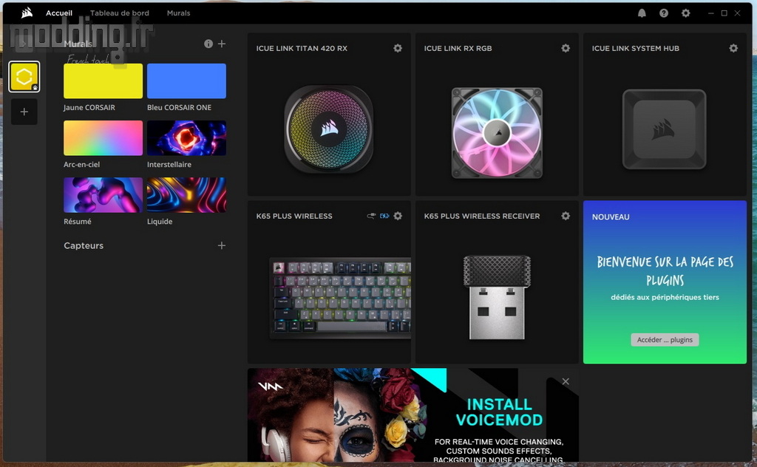
Task: Open settings gear for iCUE LINK RX RGB
Action: 566,48
